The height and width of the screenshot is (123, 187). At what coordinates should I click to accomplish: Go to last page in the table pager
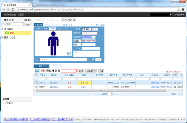(x=120, y=94)
